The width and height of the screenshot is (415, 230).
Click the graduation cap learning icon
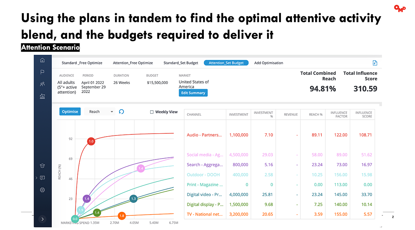(x=42, y=165)
